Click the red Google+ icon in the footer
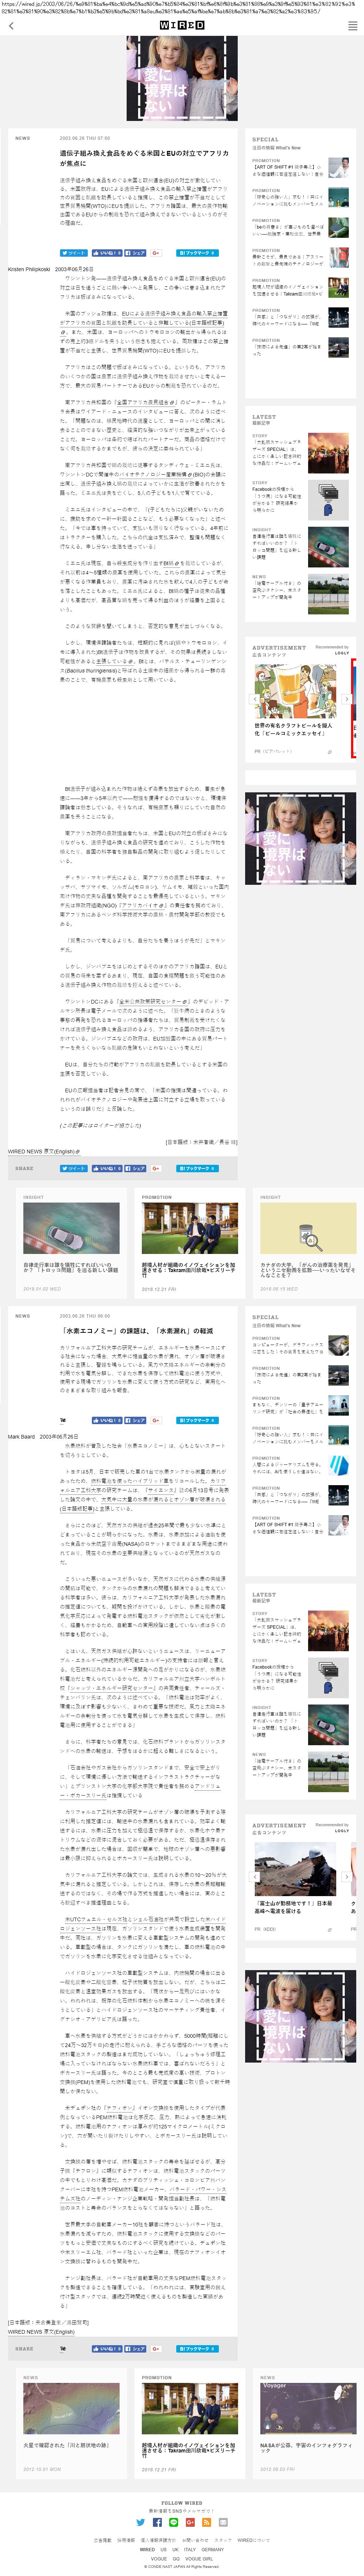 pyautogui.click(x=190, y=2522)
